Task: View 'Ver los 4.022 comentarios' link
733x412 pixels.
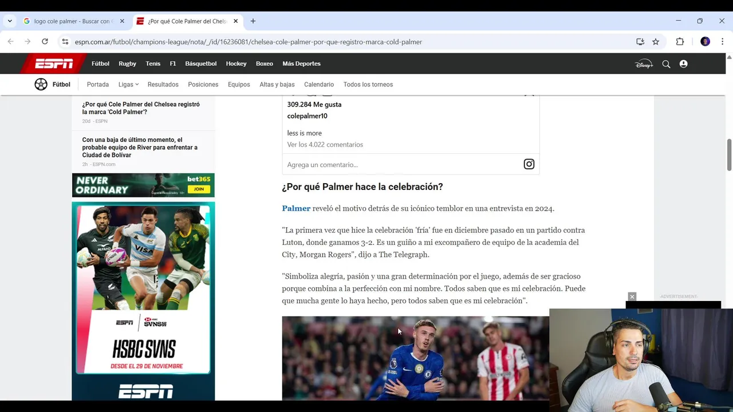Action: tap(325, 144)
